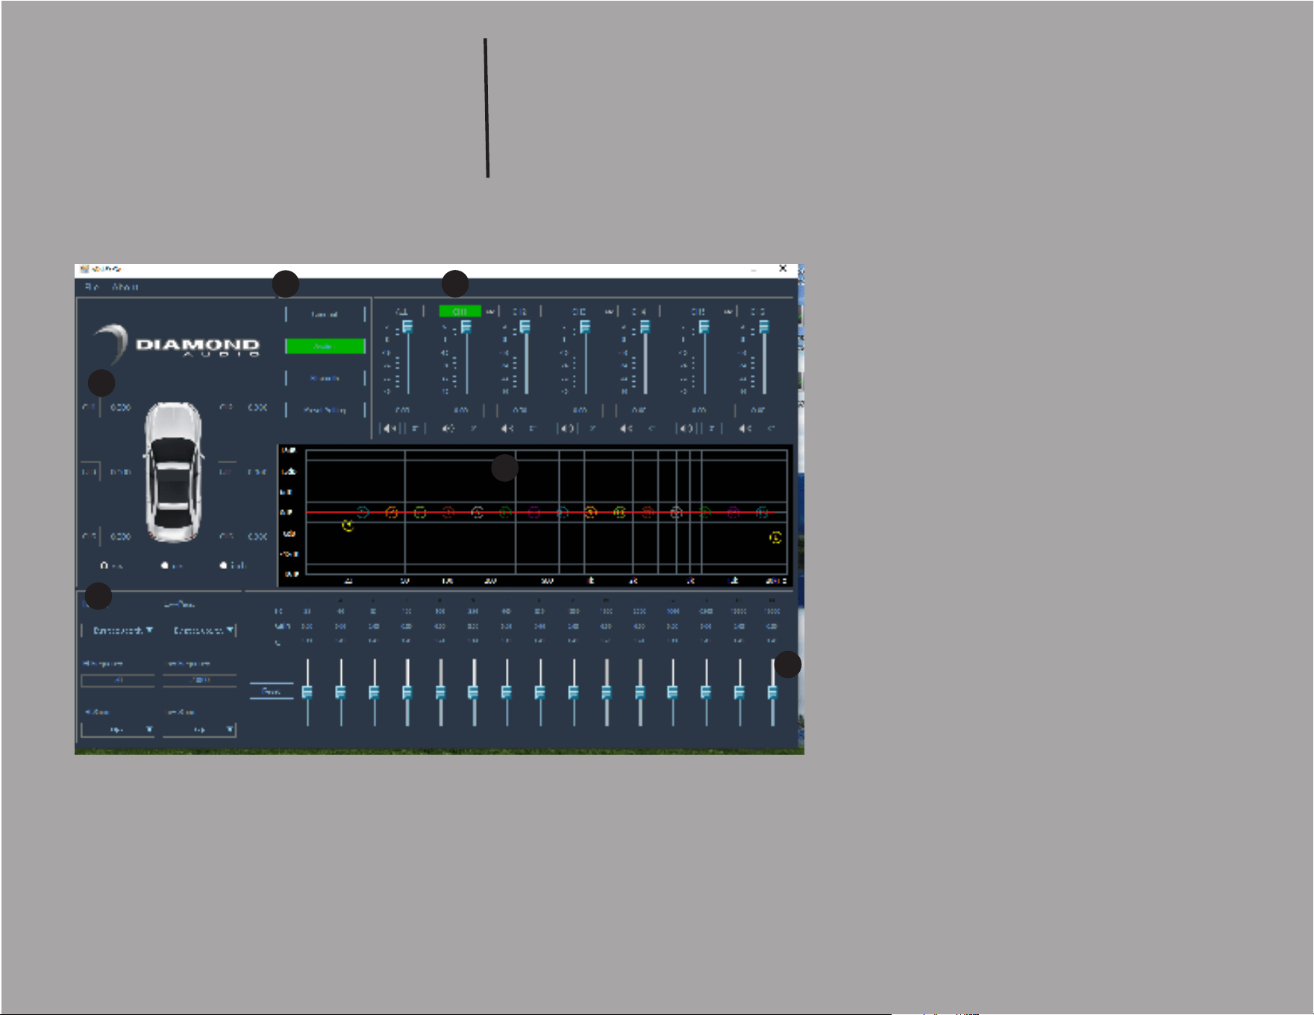Select EQ node 15 on the frequency graph
This screenshot has width=1314, height=1015.
coord(762,512)
